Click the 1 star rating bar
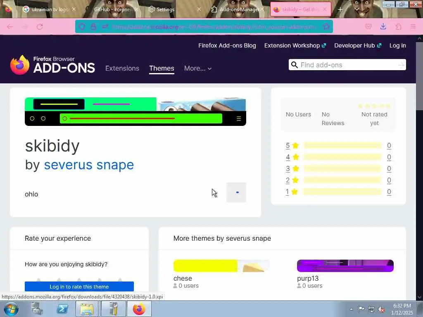The image size is (423, 317). (x=342, y=192)
